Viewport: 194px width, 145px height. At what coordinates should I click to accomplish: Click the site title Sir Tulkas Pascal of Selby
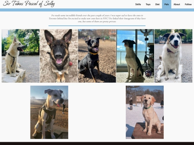point(29,4)
